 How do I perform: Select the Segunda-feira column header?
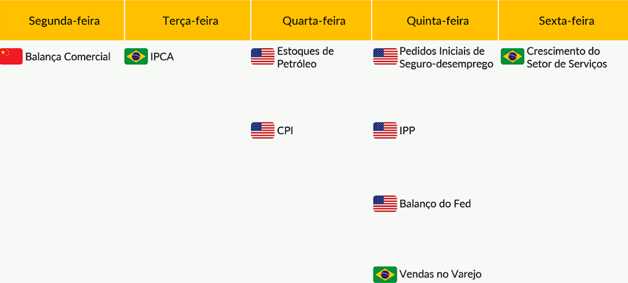(64, 20)
